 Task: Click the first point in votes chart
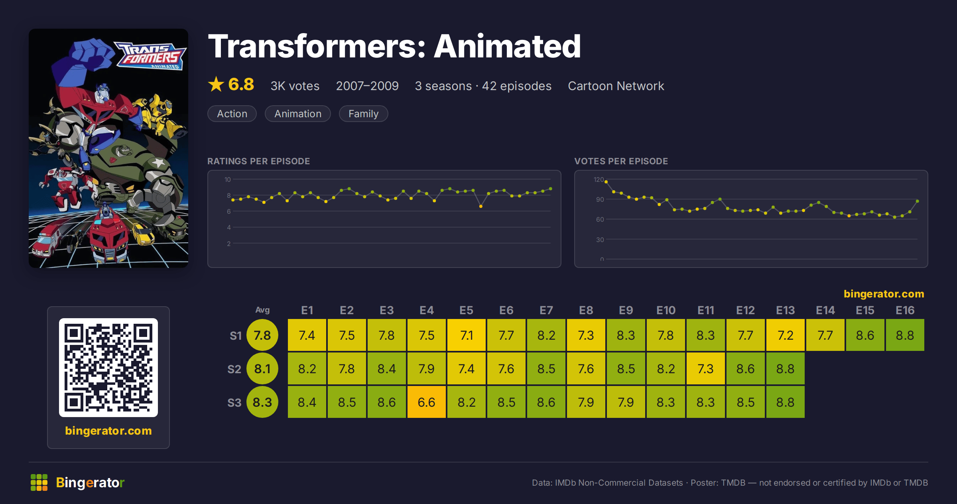[x=606, y=182]
